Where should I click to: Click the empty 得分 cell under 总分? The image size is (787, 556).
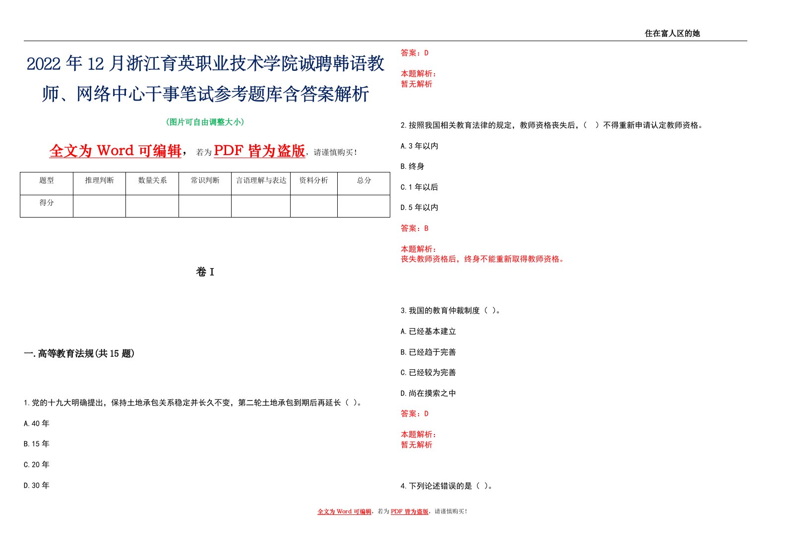[364, 206]
